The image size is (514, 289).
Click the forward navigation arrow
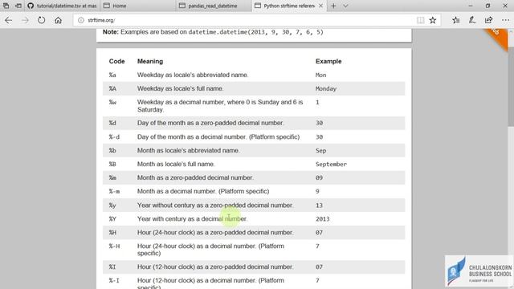(x=25, y=20)
